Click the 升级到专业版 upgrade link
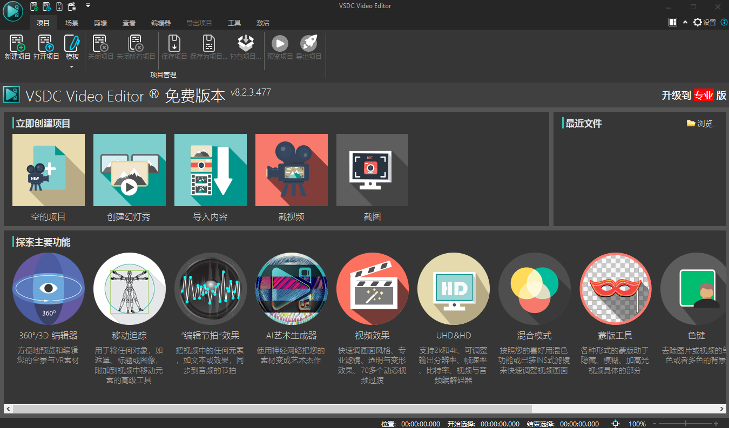729x428 pixels. tap(694, 96)
